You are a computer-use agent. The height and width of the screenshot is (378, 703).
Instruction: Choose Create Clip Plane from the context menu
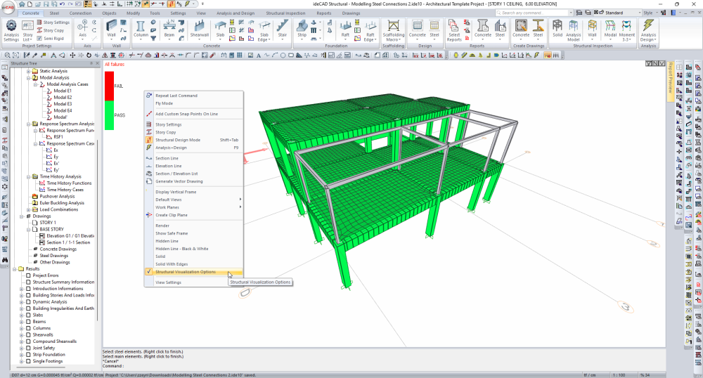[171, 215]
